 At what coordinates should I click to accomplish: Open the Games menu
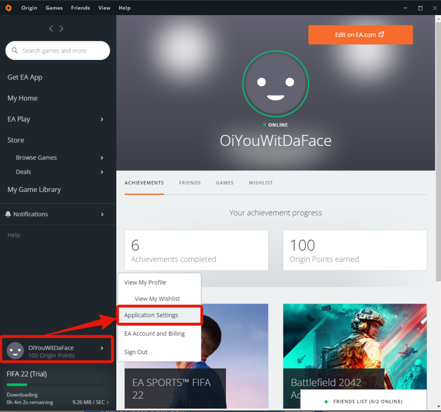[54, 8]
